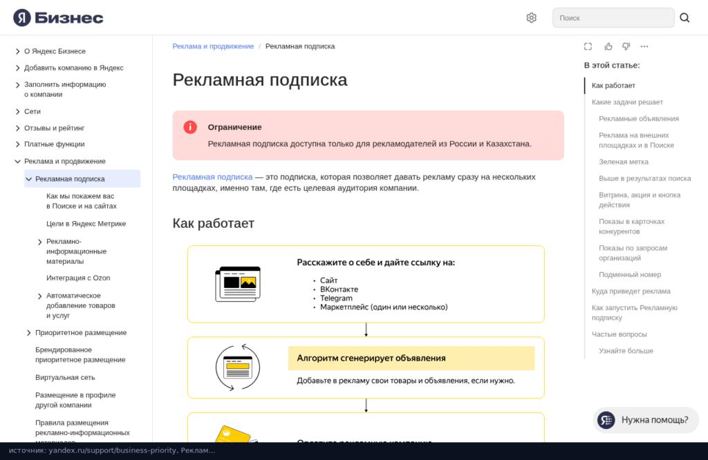The height and width of the screenshot is (460, 708).
Task: Open Брендированное приоритетное размещение page
Action: (x=80, y=355)
